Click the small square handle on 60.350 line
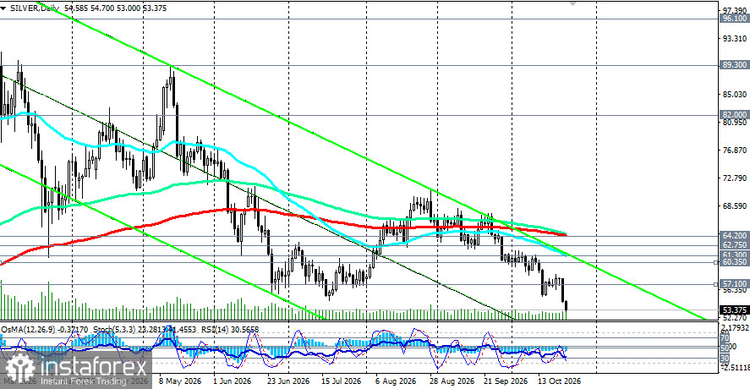The image size is (750, 389). tap(715, 262)
